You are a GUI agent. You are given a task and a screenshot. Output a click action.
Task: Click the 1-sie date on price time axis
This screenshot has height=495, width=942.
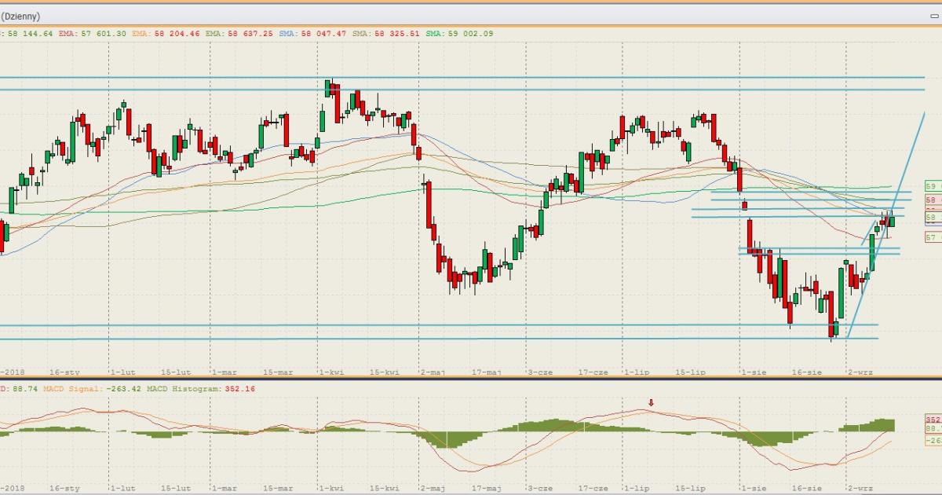coord(753,372)
